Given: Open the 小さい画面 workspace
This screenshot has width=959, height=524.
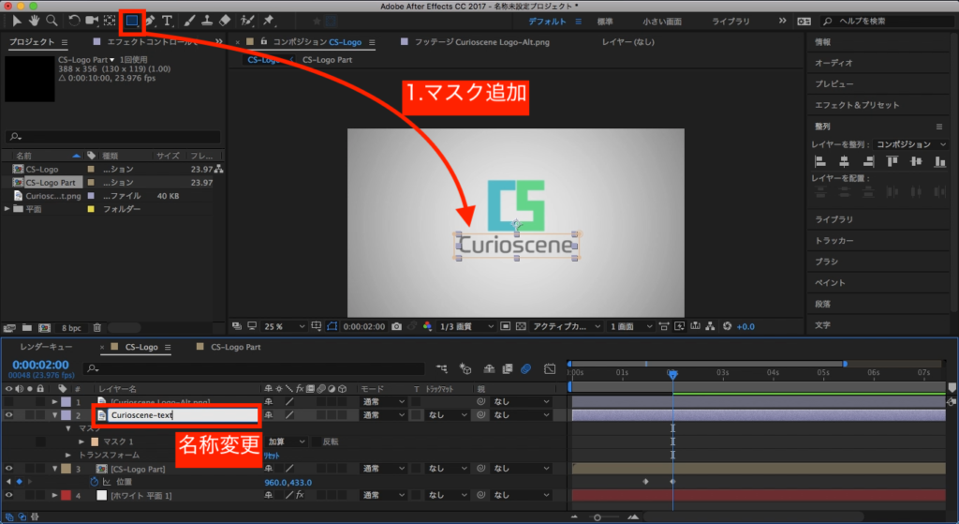Looking at the screenshot, I should (661, 21).
